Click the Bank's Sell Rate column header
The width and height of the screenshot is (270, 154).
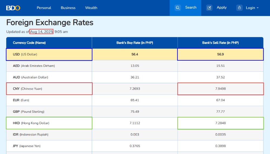click(x=220, y=43)
